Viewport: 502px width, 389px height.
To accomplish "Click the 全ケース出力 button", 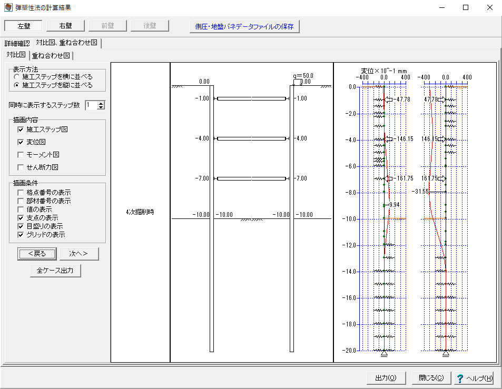I will tap(55, 271).
